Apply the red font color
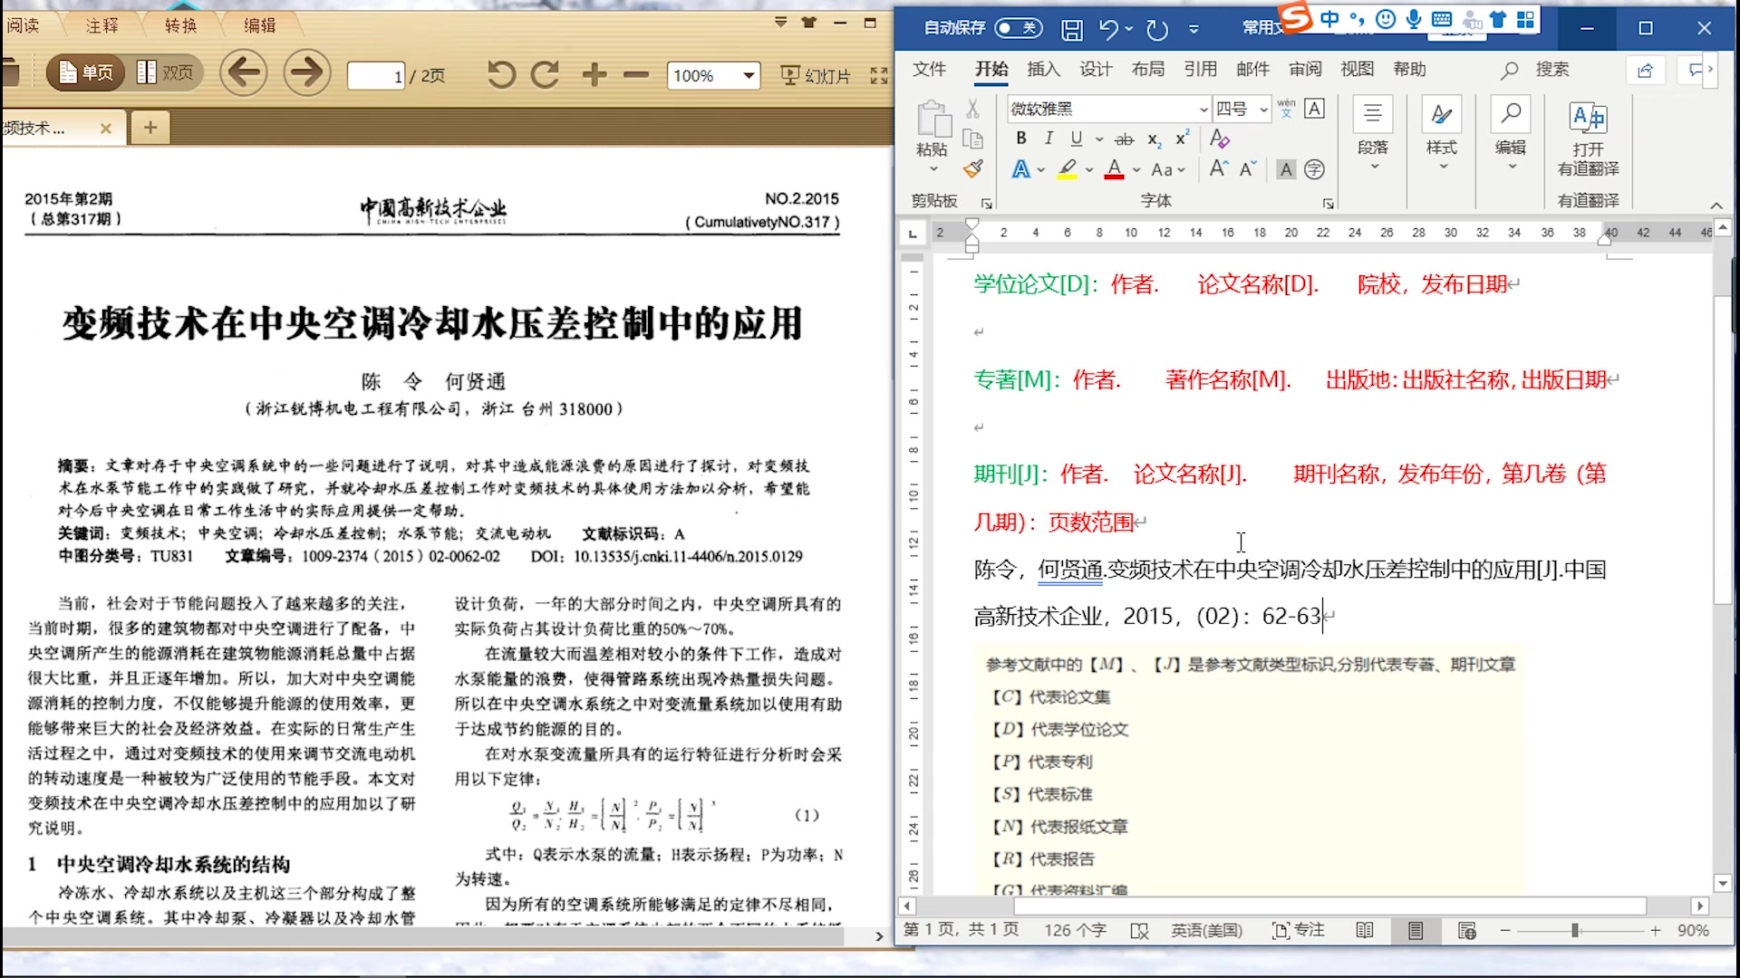This screenshot has width=1740, height=978. pyautogui.click(x=1114, y=169)
